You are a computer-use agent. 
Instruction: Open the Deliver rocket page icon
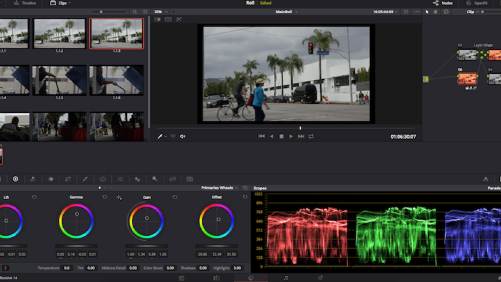point(320,278)
